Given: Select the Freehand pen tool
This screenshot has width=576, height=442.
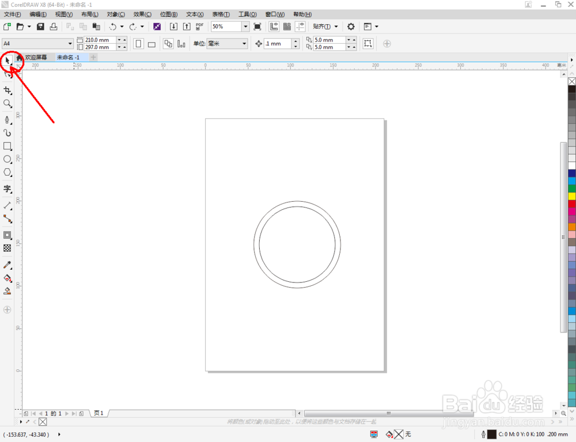Looking at the screenshot, I should (x=7, y=120).
